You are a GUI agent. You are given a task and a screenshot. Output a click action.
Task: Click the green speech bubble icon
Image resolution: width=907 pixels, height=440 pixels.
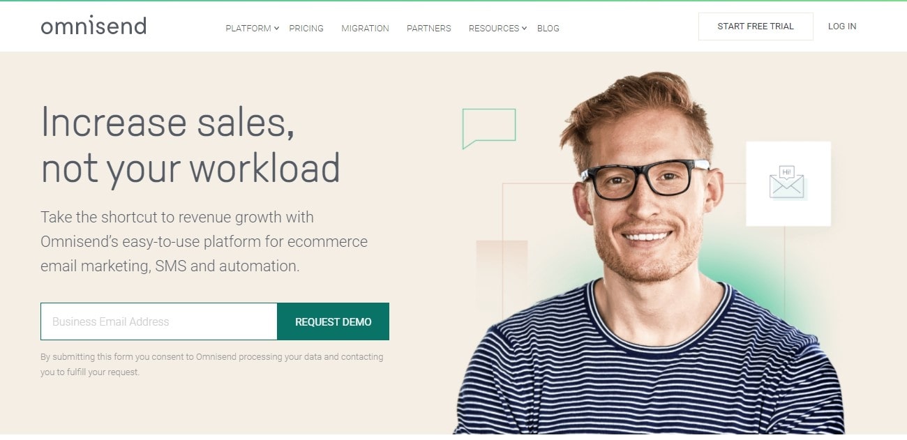[489, 128]
